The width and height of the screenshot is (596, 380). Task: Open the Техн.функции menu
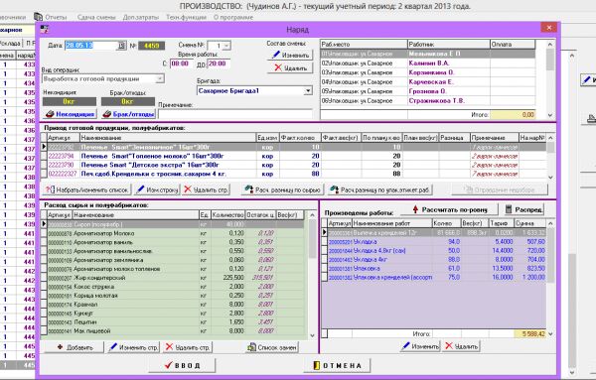point(187,17)
